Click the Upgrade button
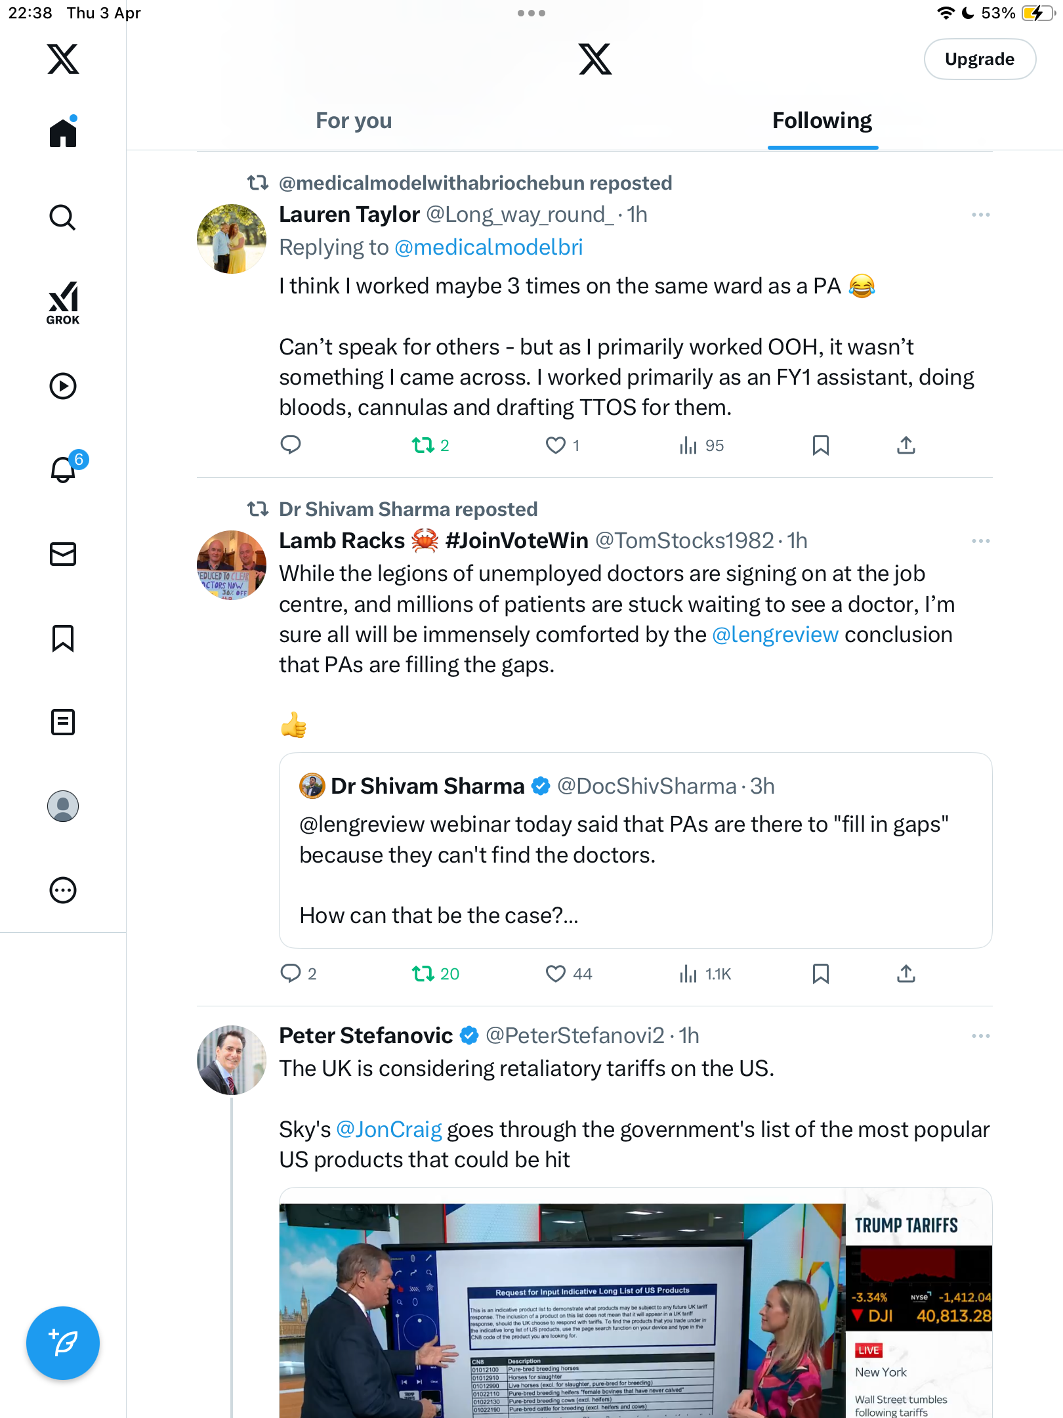Viewport: 1063px width, 1418px height. (x=980, y=59)
